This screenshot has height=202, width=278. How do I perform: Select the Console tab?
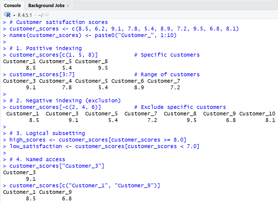pyautogui.click(x=13, y=5)
